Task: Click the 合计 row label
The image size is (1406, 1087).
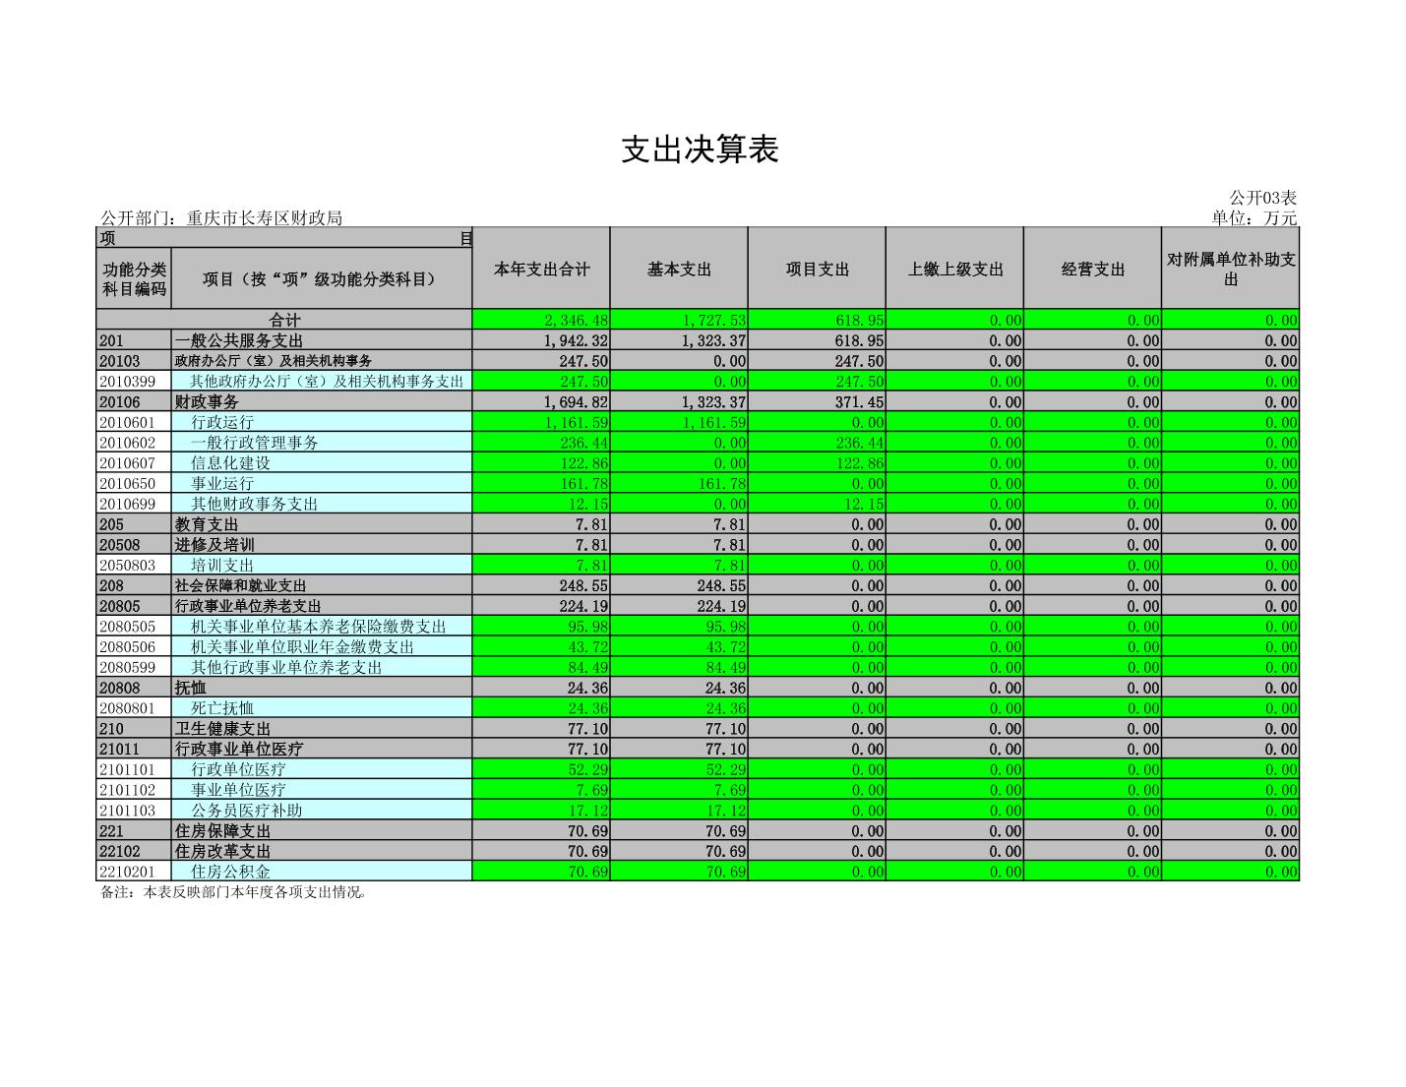Action: click(x=284, y=321)
